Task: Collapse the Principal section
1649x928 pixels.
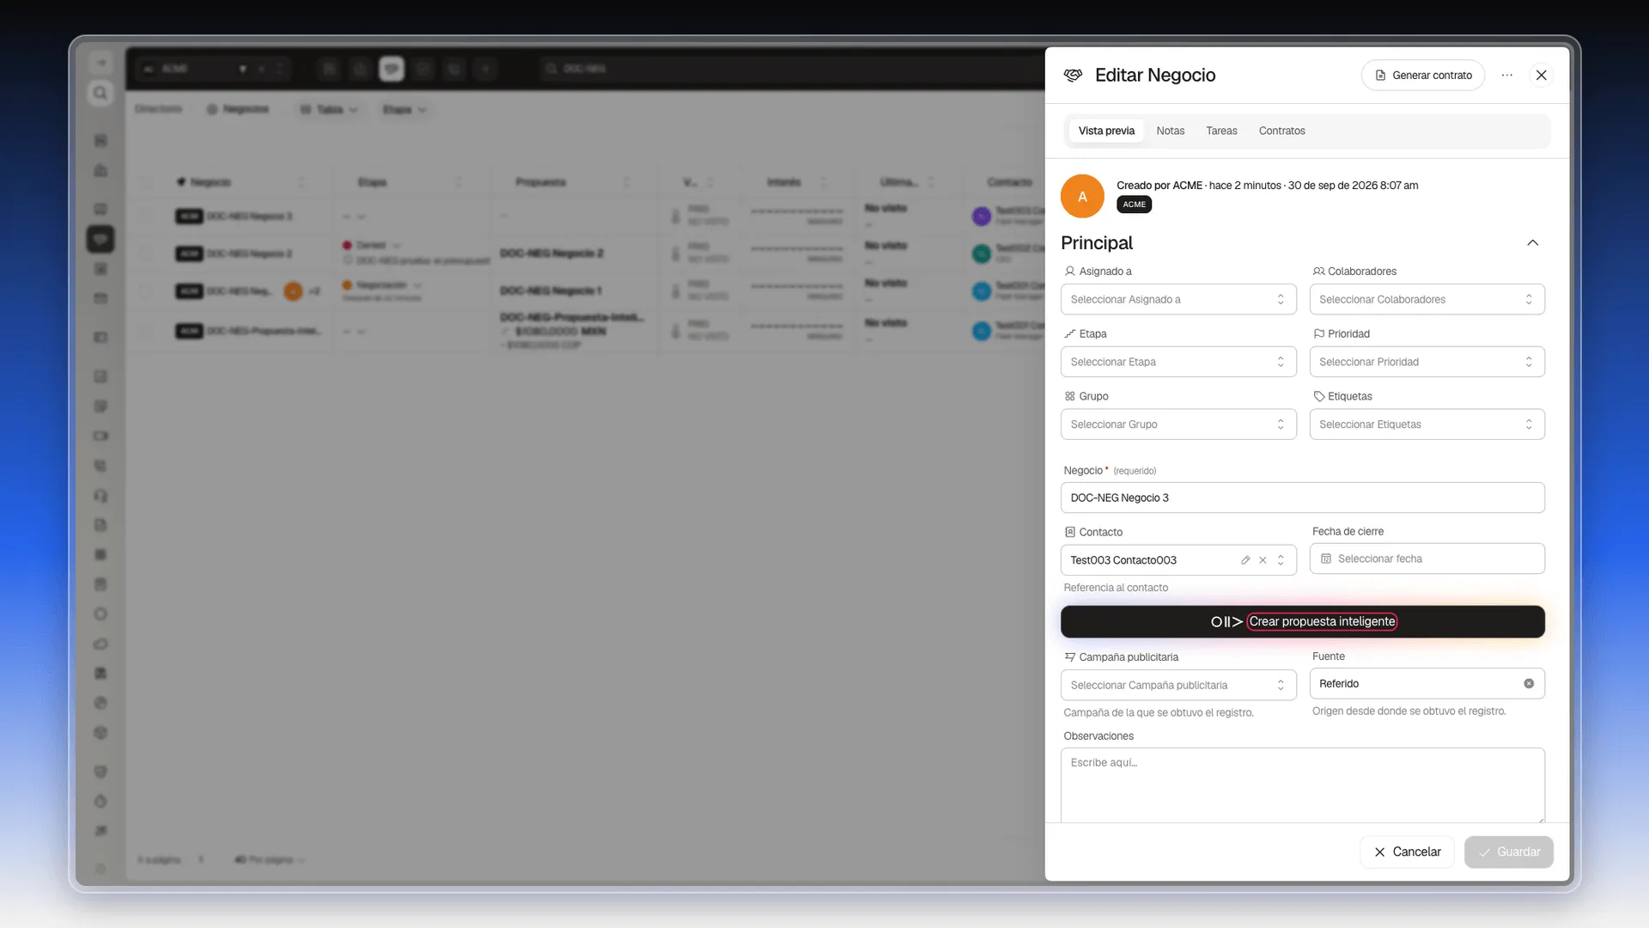Action: click(x=1532, y=243)
